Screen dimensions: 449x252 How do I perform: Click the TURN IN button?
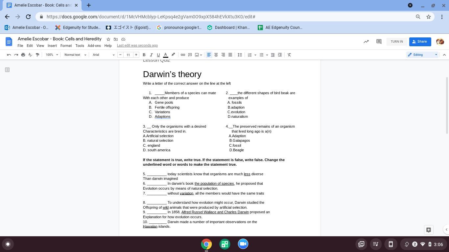point(397,42)
